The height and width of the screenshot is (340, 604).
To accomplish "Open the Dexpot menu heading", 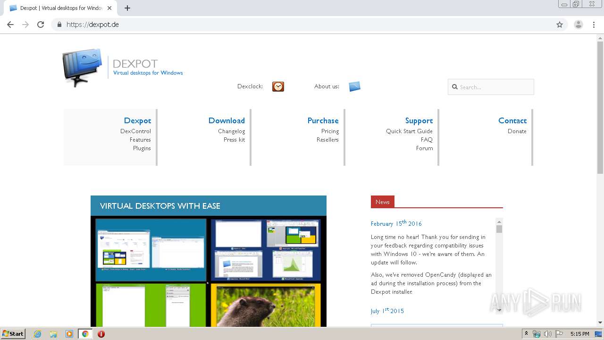I will click(137, 120).
